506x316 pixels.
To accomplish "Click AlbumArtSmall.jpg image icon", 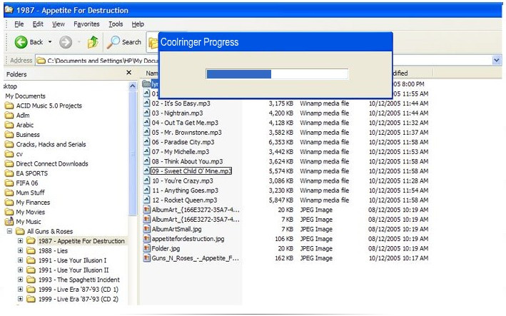I will [146, 229].
